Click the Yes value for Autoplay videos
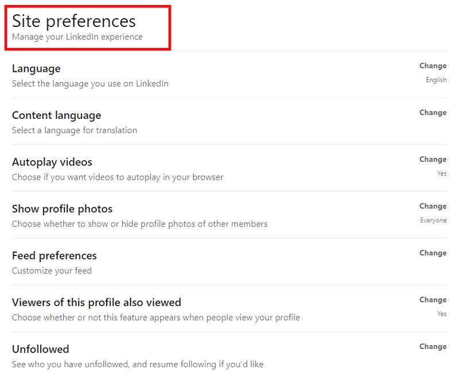The width and height of the screenshot is (459, 376). [x=442, y=173]
